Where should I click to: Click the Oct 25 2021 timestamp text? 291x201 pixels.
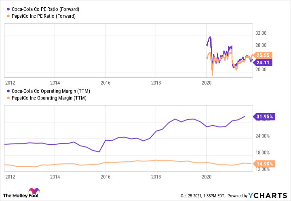(202, 196)
